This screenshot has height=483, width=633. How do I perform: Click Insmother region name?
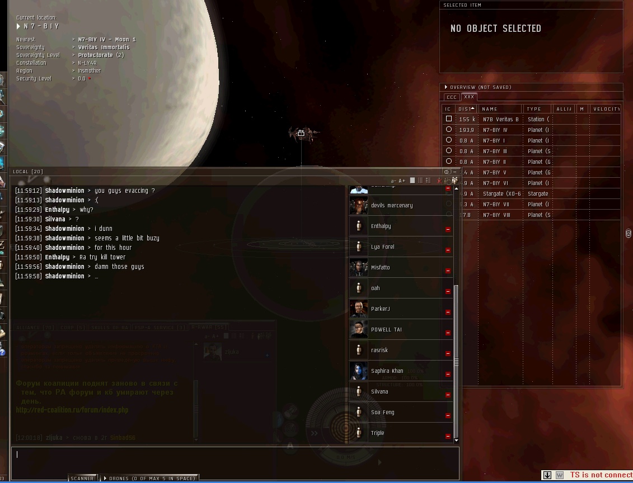coord(89,71)
